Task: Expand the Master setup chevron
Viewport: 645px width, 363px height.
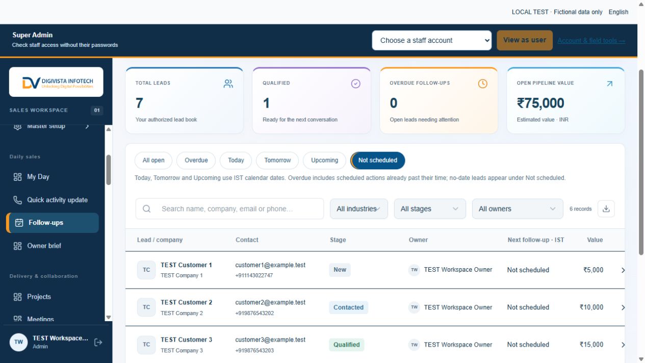Action: pos(87,126)
